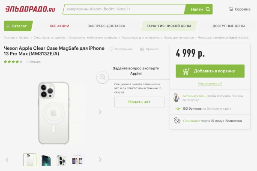257x171 pixels.
Task: Open the 3 Отзыва reviews link
Action: [x=33, y=62]
